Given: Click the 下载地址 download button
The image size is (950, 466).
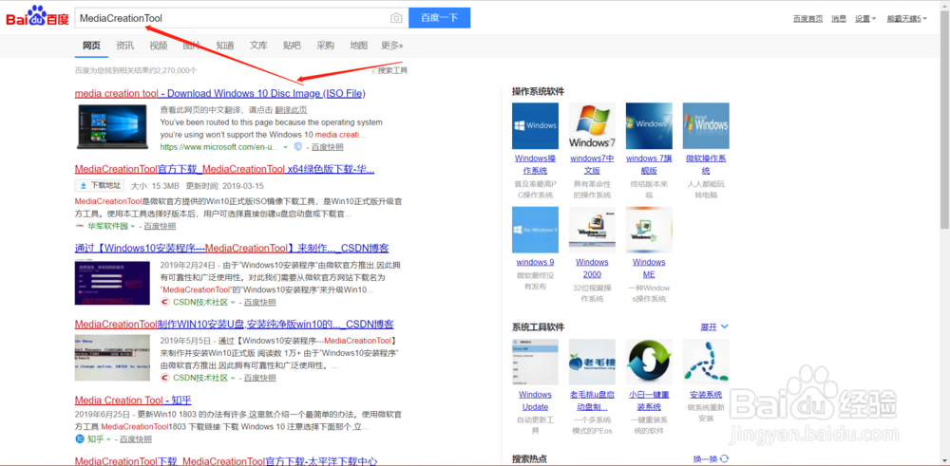Looking at the screenshot, I should 100,185.
